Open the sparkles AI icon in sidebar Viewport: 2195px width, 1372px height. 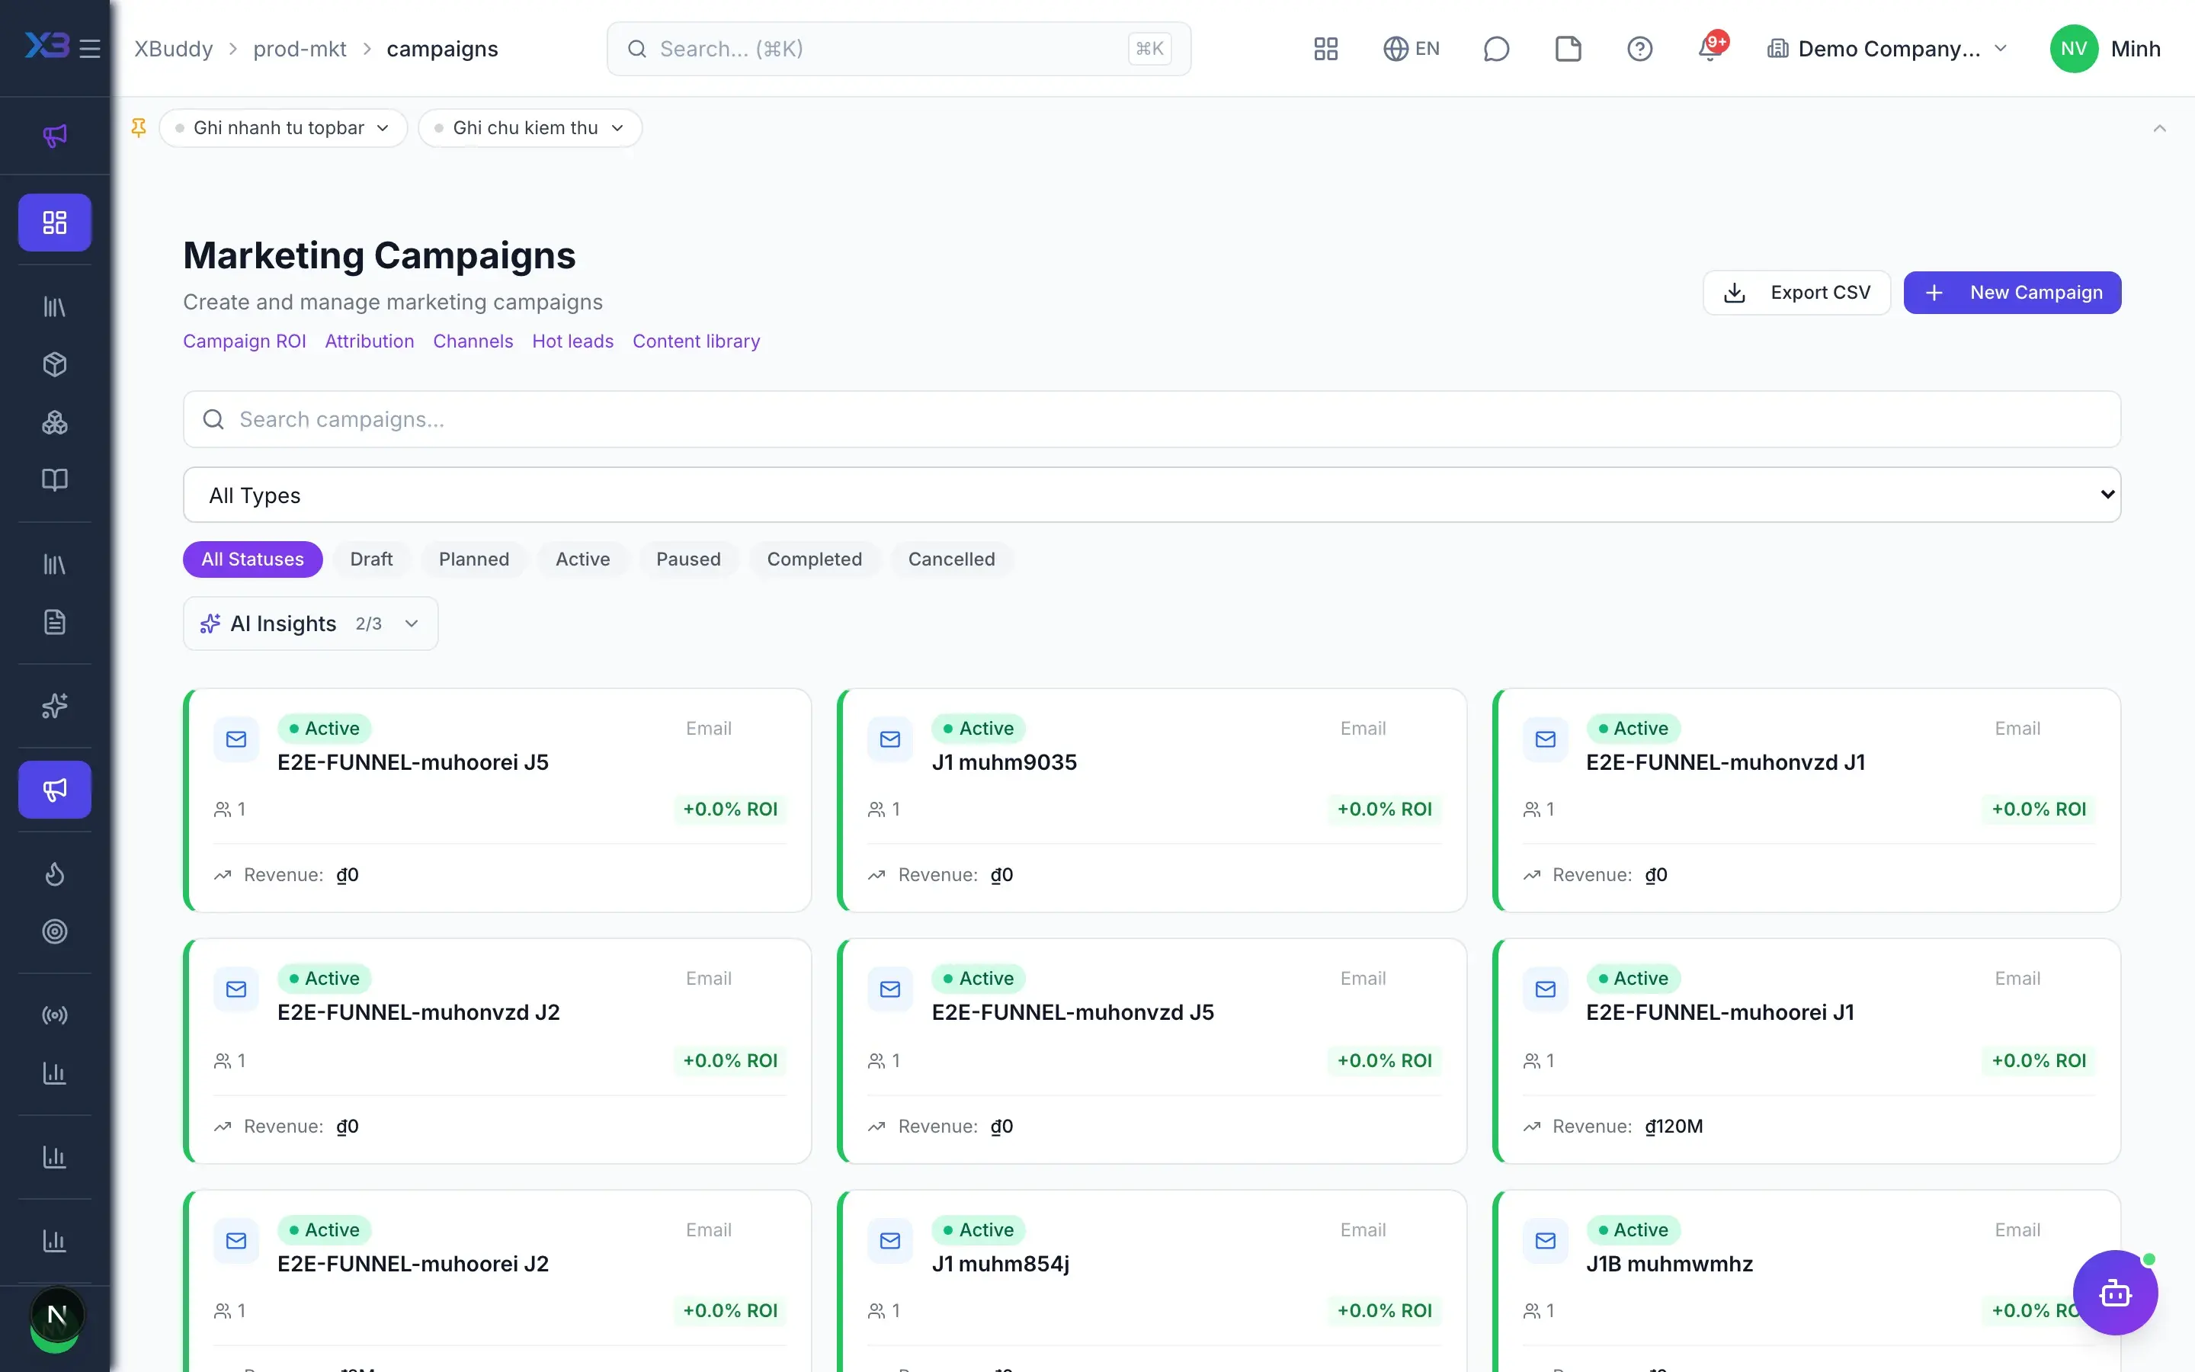coord(54,706)
